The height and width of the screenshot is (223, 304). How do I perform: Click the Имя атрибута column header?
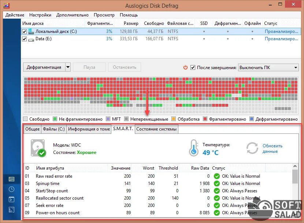pyautogui.click(x=71, y=168)
